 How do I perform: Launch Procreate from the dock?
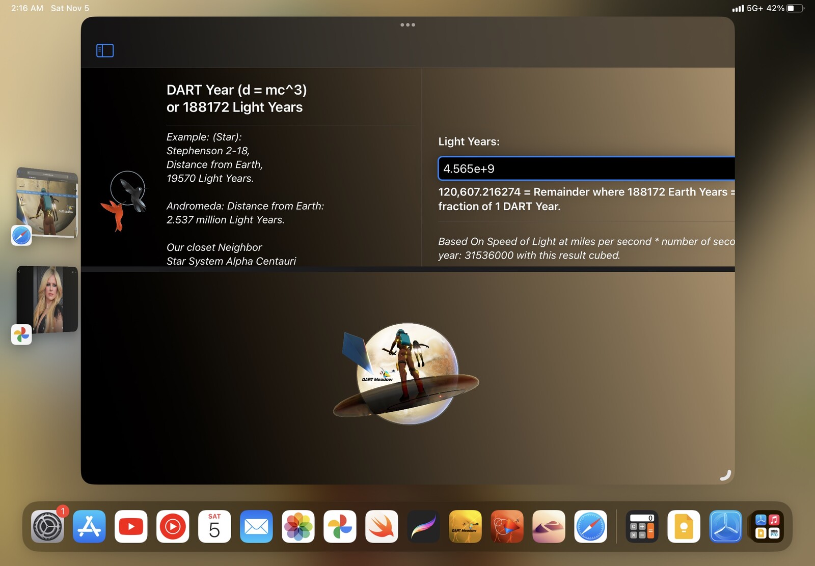pyautogui.click(x=423, y=526)
